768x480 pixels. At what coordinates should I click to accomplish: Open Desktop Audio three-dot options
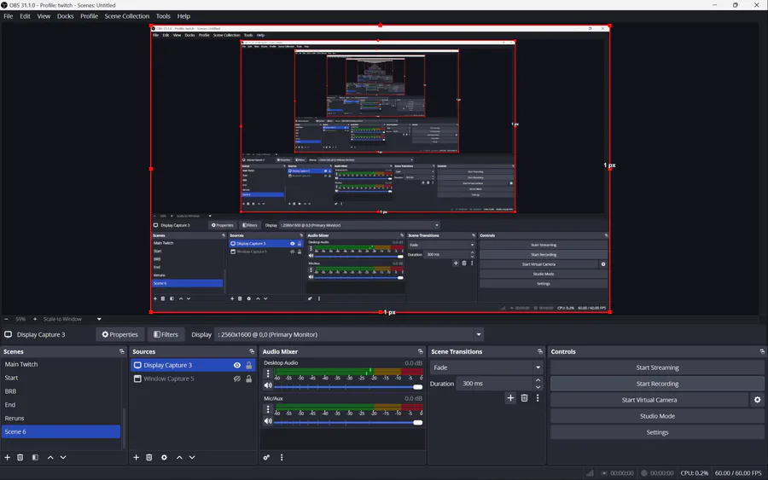pyautogui.click(x=268, y=373)
